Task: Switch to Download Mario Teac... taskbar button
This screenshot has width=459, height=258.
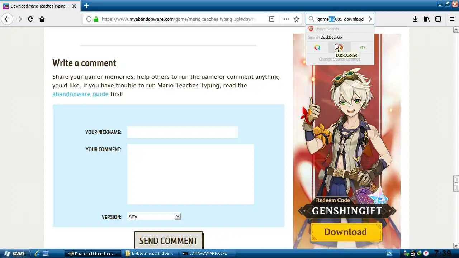Action: pos(93,253)
